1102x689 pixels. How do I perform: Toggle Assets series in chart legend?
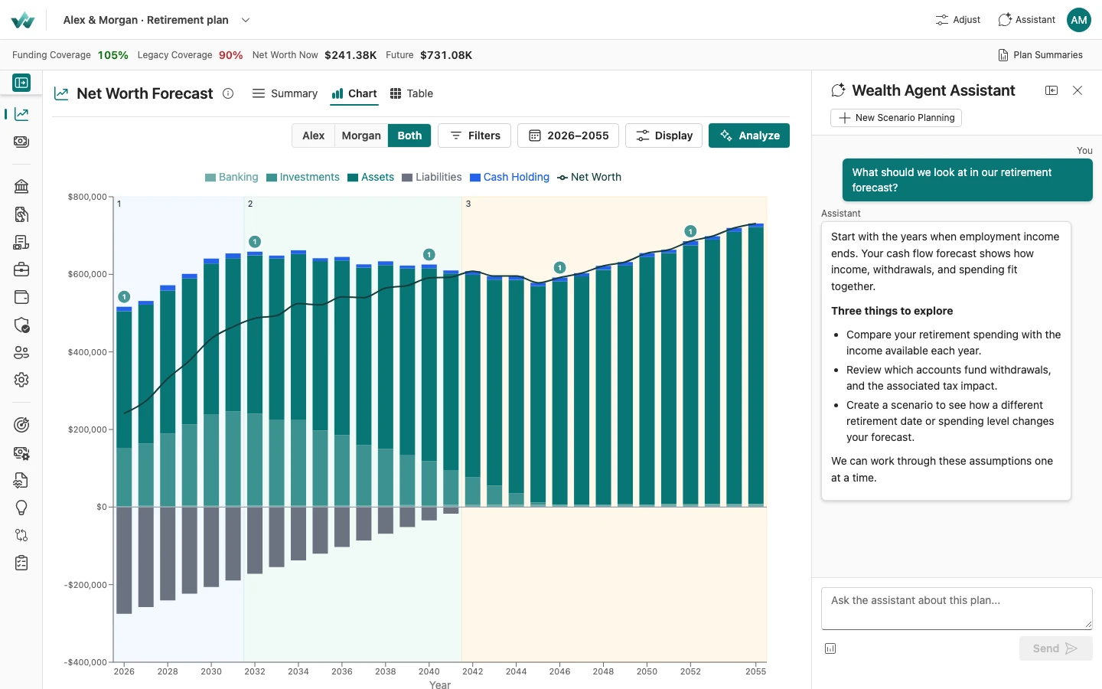(371, 177)
